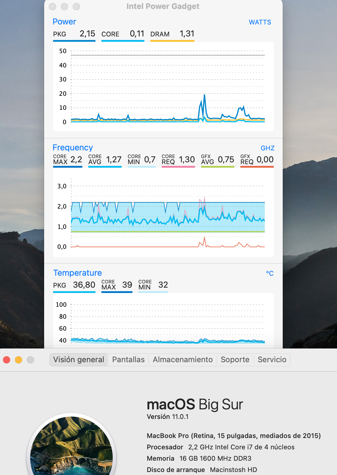Viewport: 337px width, 475px height.
Task: Click the WATTS unit label
Action: pyautogui.click(x=260, y=22)
